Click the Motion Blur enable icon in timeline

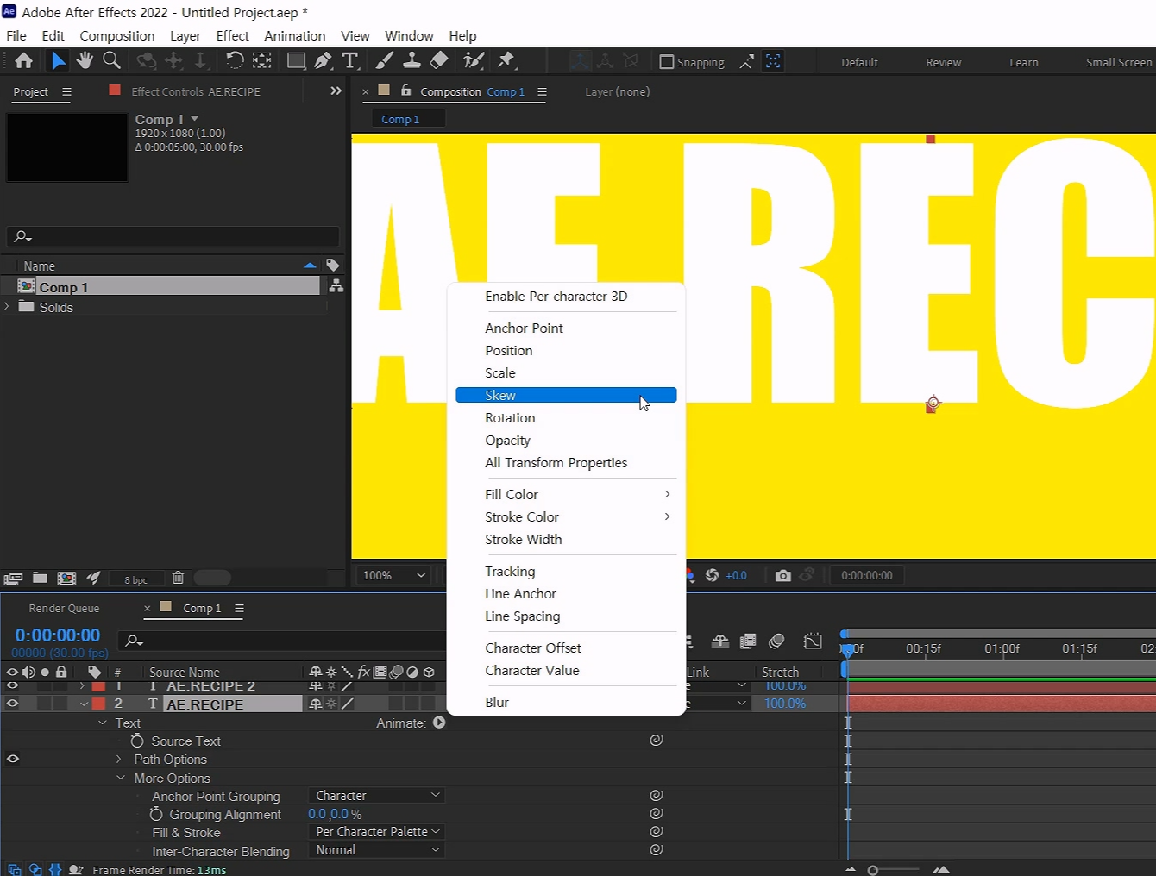click(x=776, y=641)
